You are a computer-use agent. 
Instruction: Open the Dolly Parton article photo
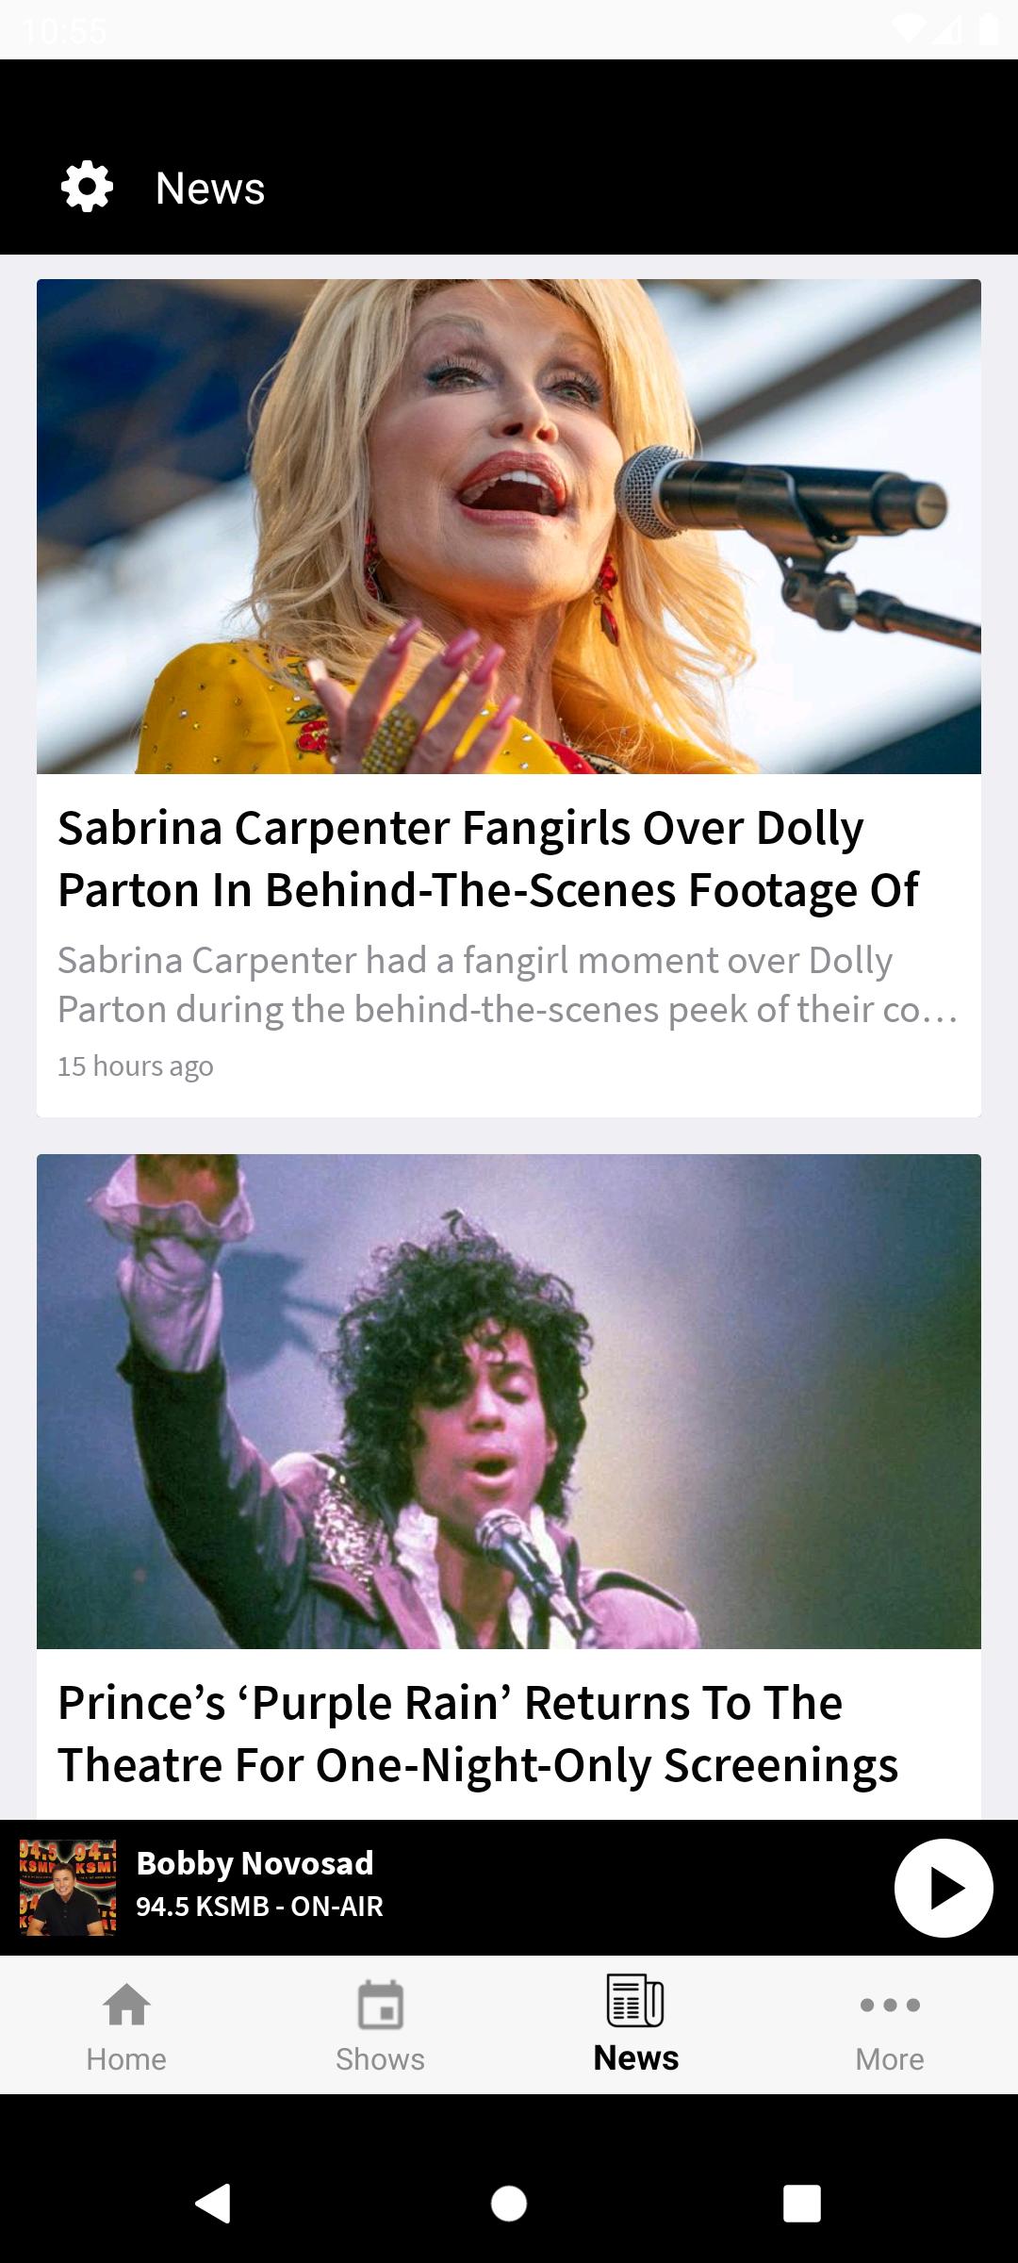pos(509,526)
